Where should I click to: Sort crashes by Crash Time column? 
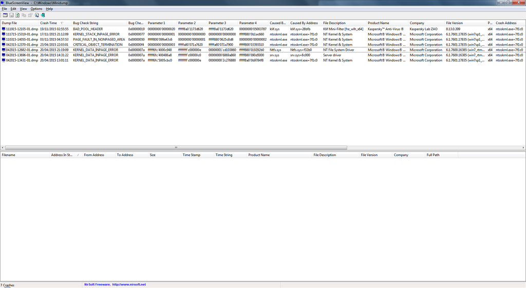[49, 23]
